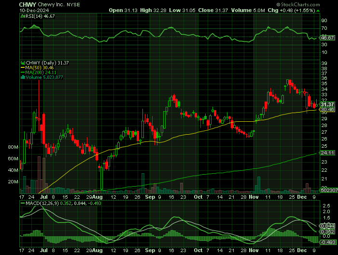Click the 90 level on the RSI axis
The width and height of the screenshot is (338, 255).
324,21
